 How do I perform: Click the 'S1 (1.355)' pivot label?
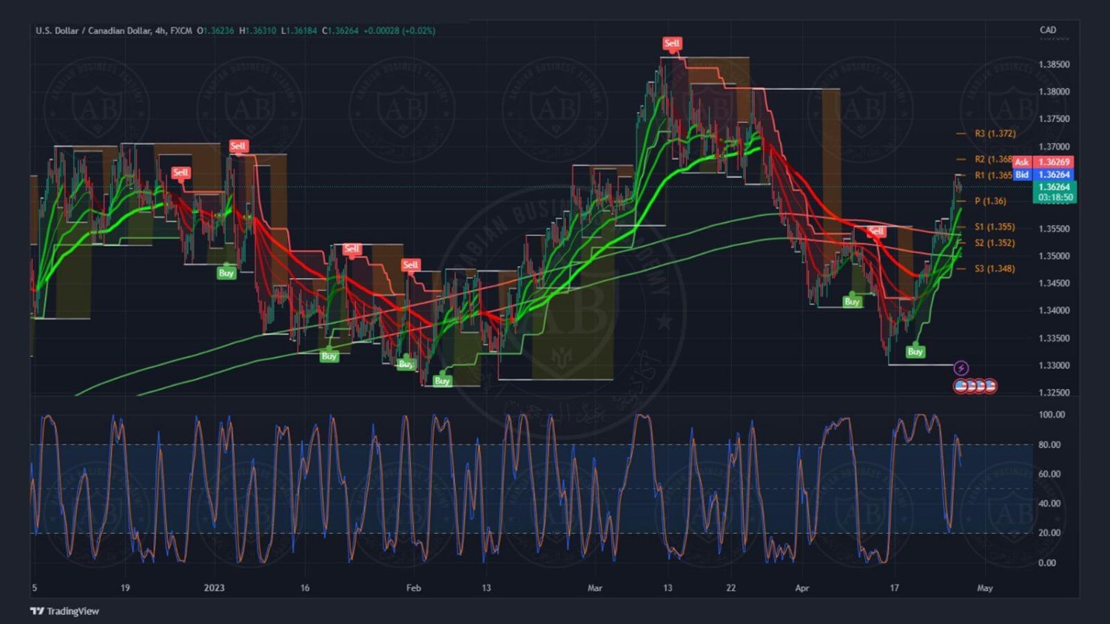[x=995, y=227]
